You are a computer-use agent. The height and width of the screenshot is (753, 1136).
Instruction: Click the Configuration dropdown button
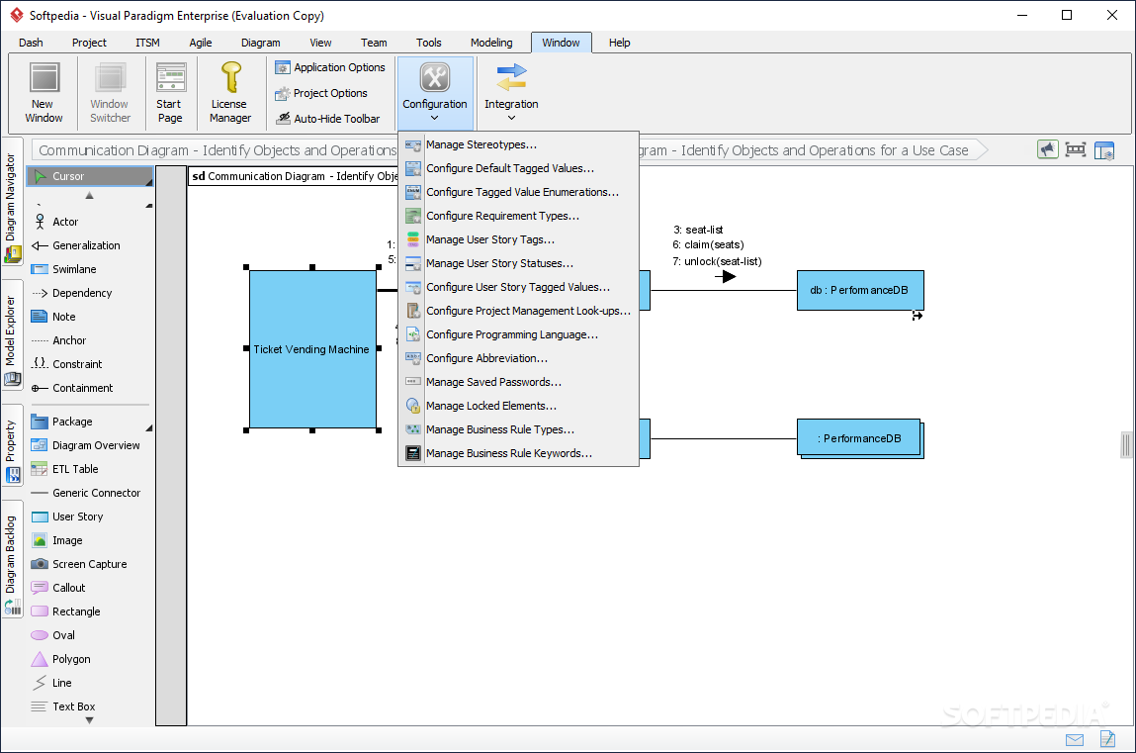point(435,93)
